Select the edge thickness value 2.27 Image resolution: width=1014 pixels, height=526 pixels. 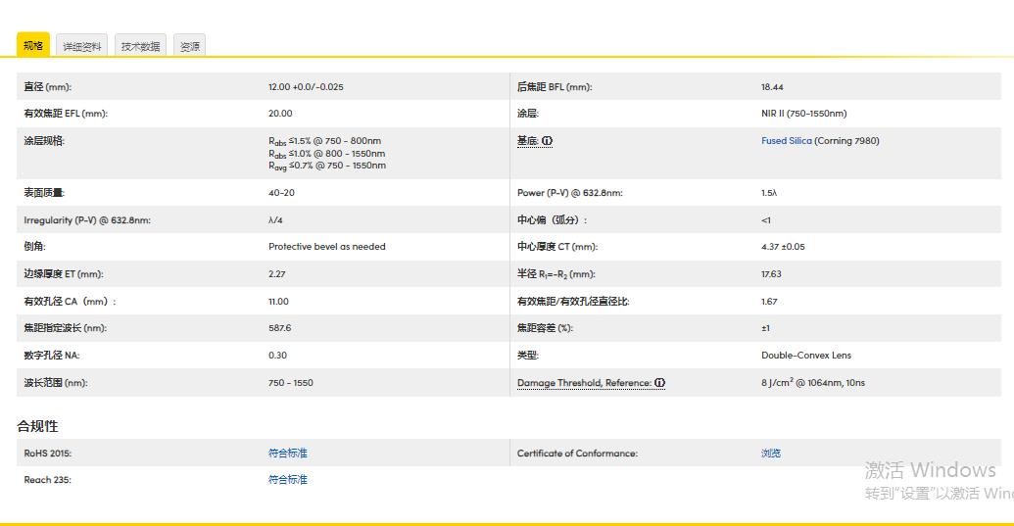277,274
